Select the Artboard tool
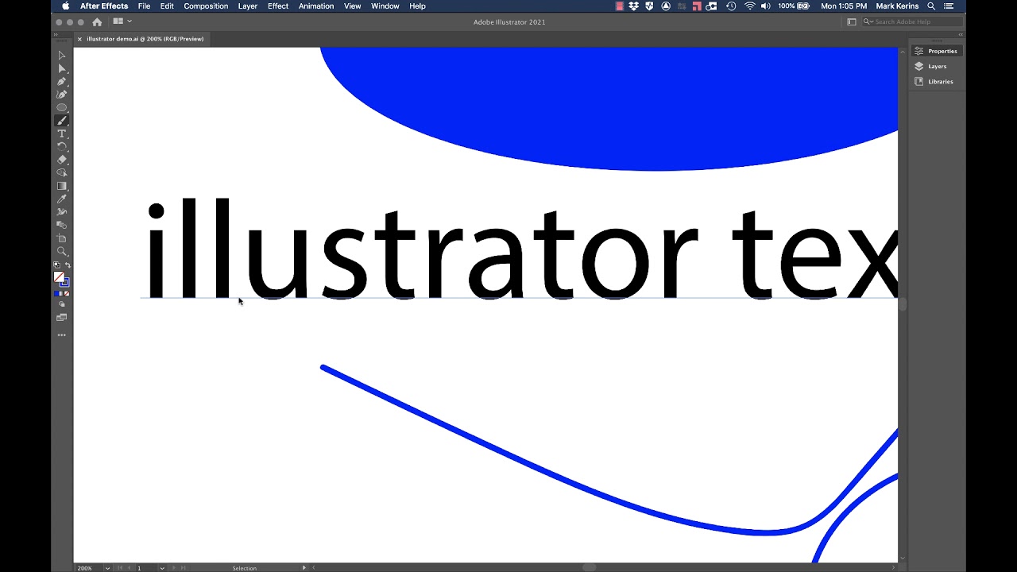The image size is (1017, 572). point(61,238)
